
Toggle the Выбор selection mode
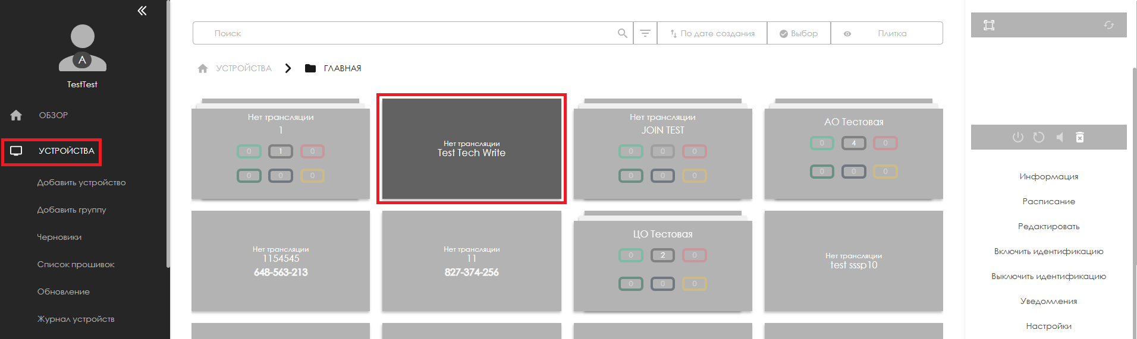(x=799, y=33)
